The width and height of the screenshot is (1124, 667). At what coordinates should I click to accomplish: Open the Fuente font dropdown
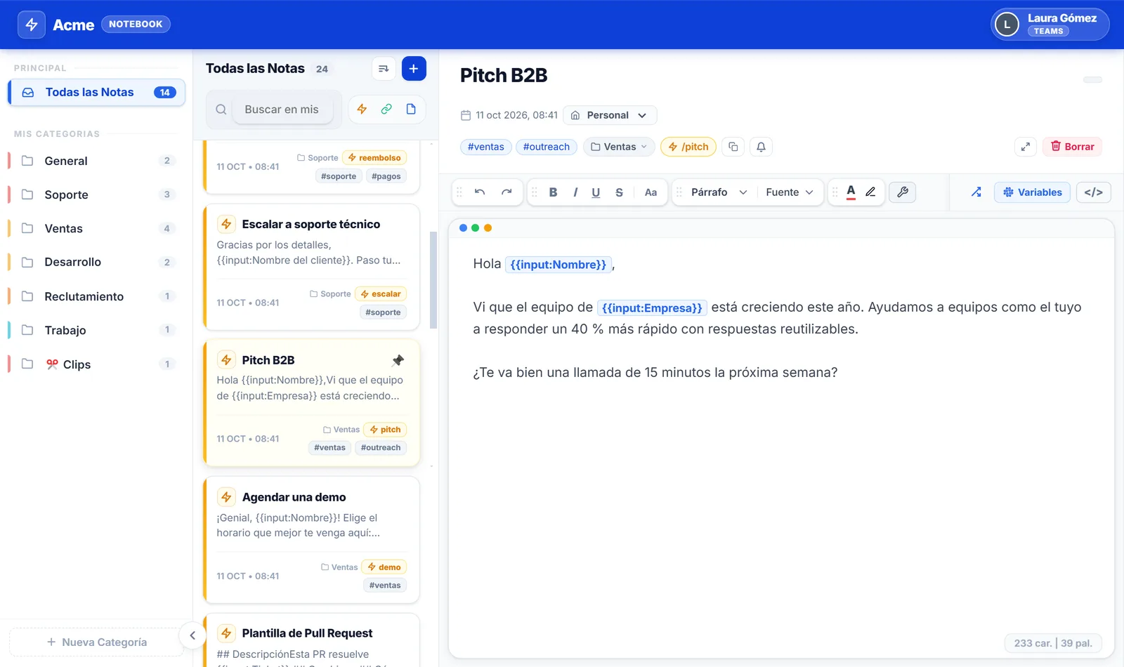coord(790,192)
